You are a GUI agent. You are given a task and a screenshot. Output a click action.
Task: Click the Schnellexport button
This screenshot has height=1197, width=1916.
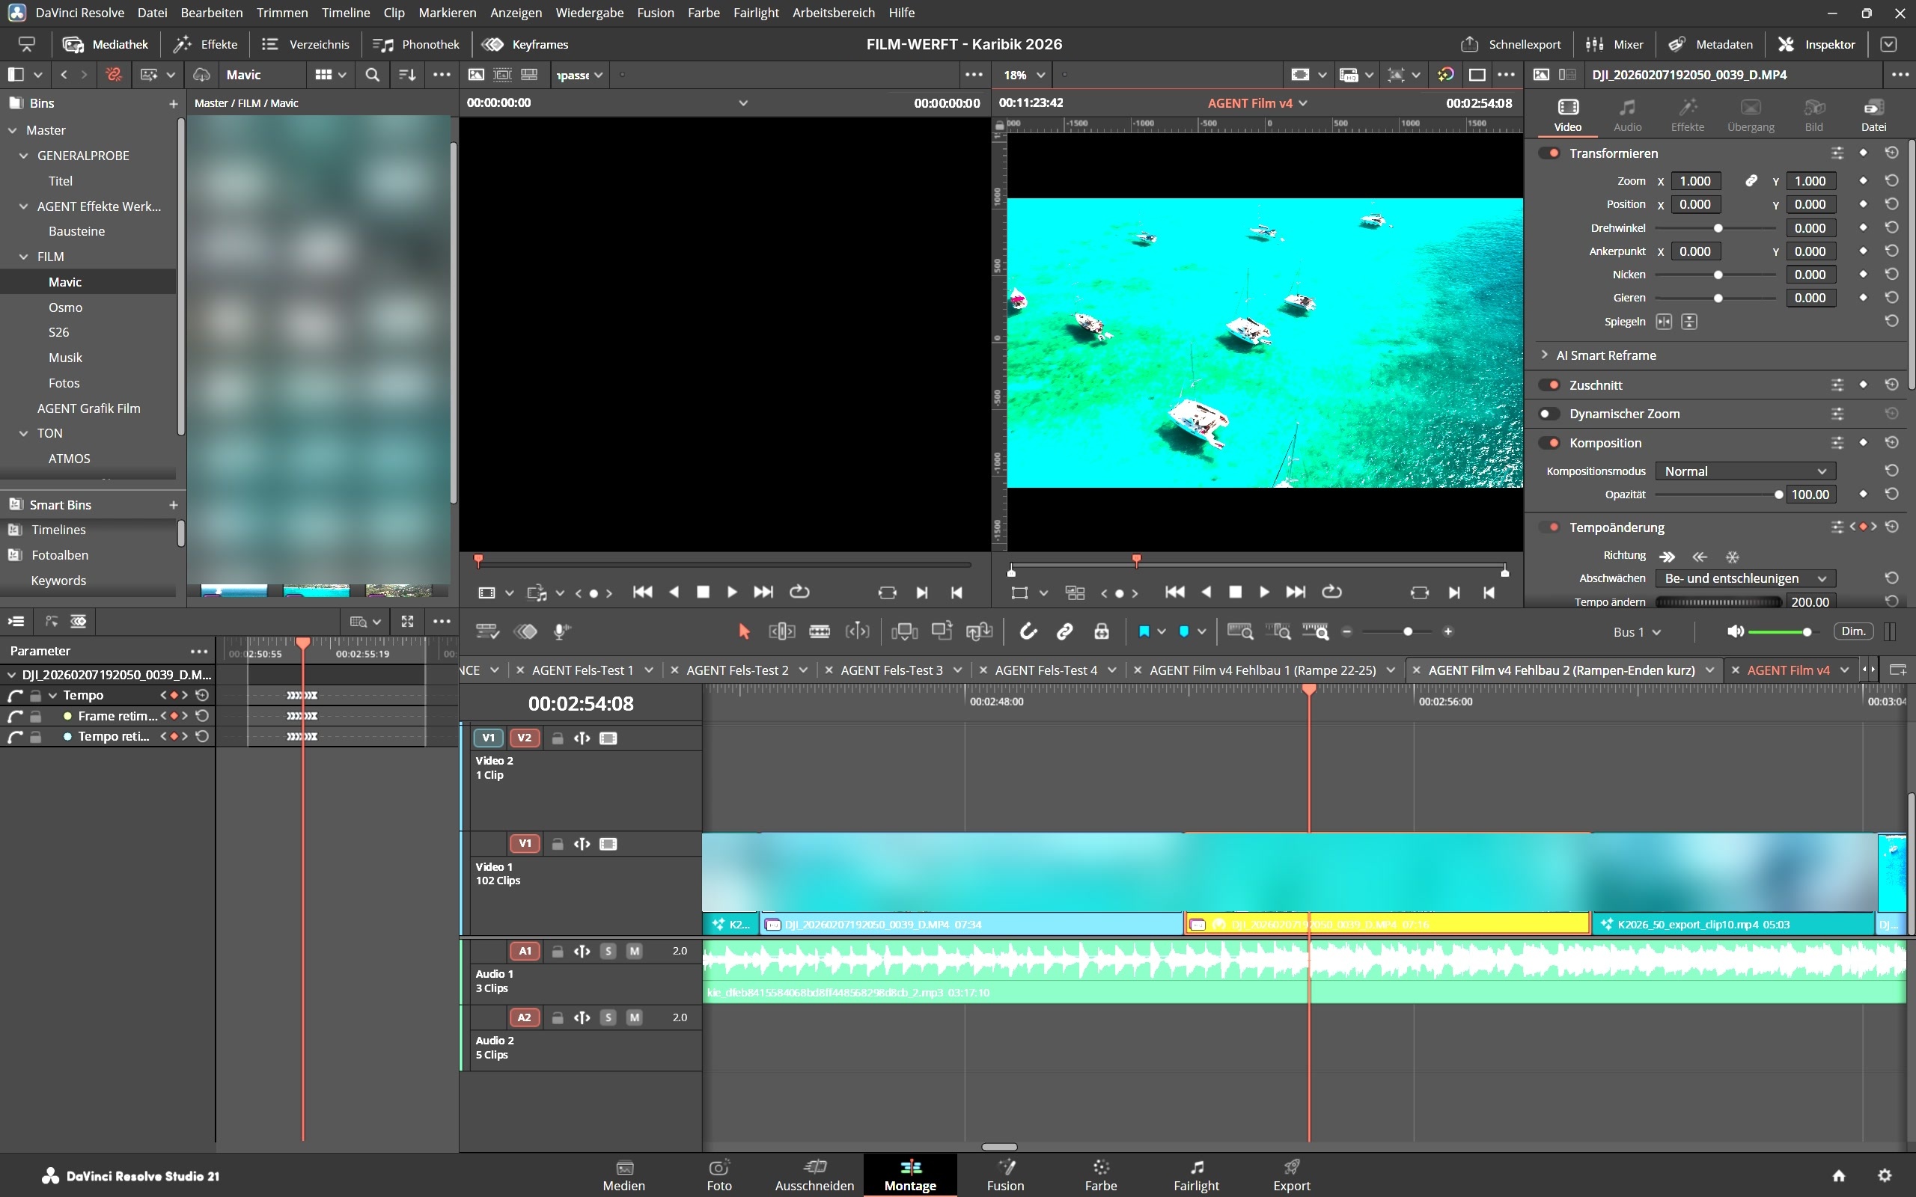pos(1510,44)
